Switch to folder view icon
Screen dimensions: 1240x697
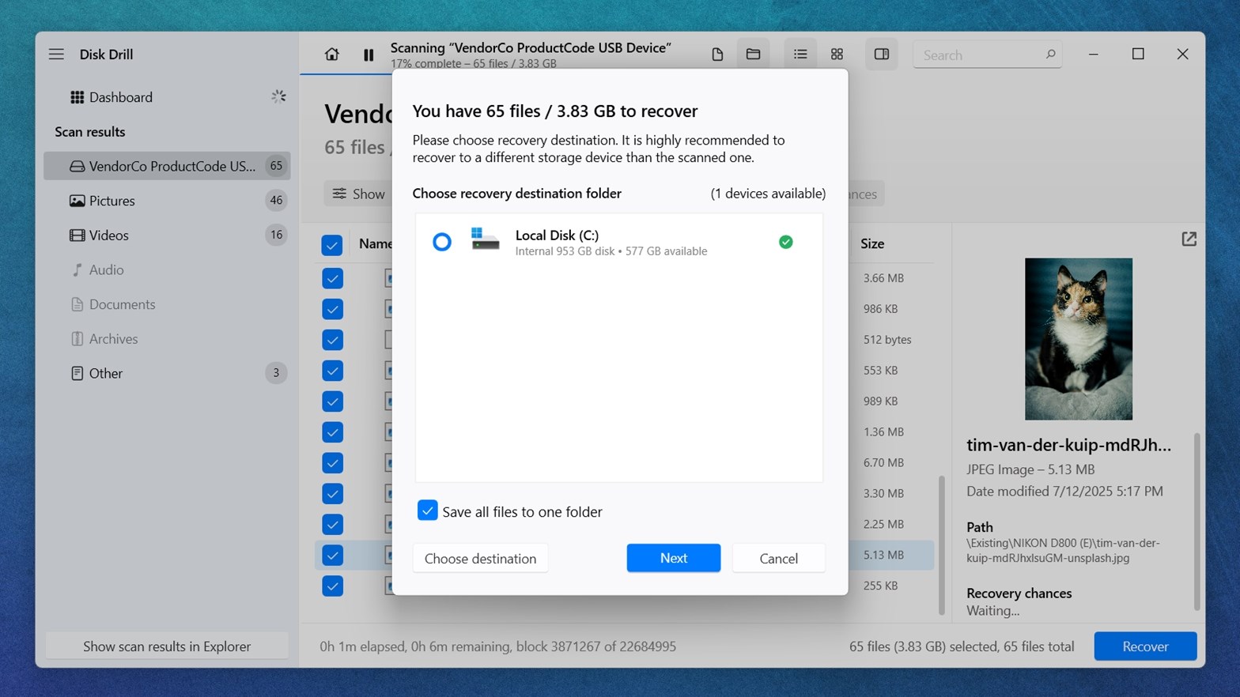[x=753, y=55]
